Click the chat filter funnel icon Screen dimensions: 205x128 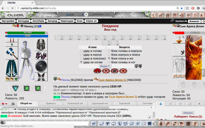point(107,124)
